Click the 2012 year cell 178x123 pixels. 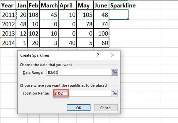[x=8, y=24]
